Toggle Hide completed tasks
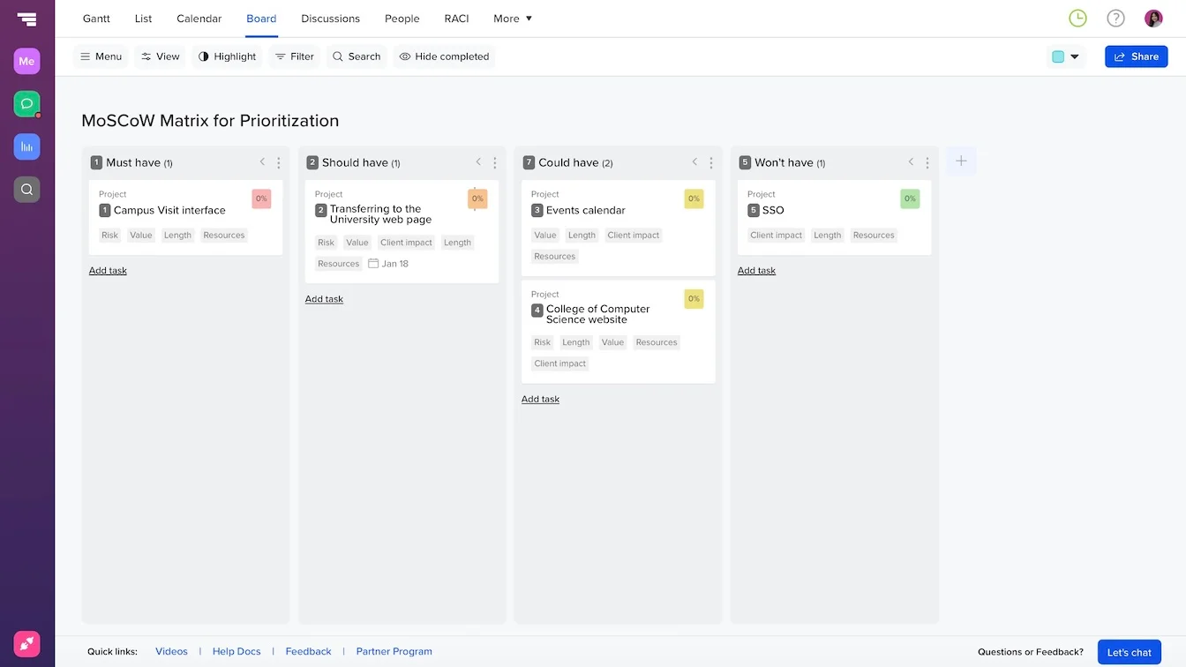Image resolution: width=1186 pixels, height=667 pixels. (x=444, y=56)
